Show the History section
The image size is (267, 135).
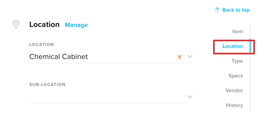click(x=234, y=105)
